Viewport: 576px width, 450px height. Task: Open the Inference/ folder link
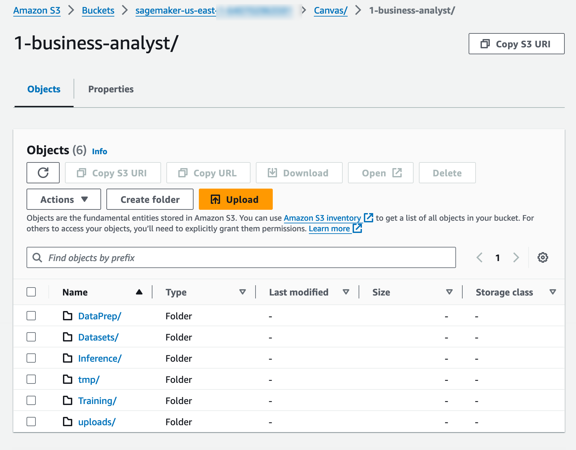pyautogui.click(x=100, y=358)
